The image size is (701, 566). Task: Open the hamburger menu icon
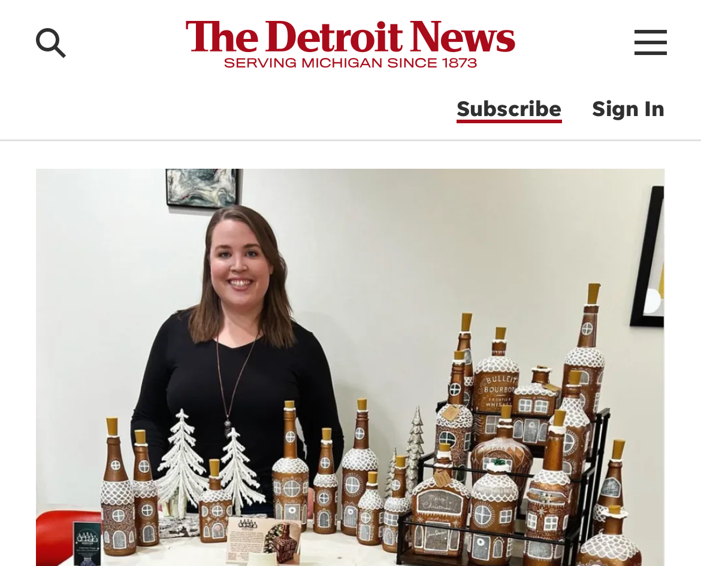(651, 42)
